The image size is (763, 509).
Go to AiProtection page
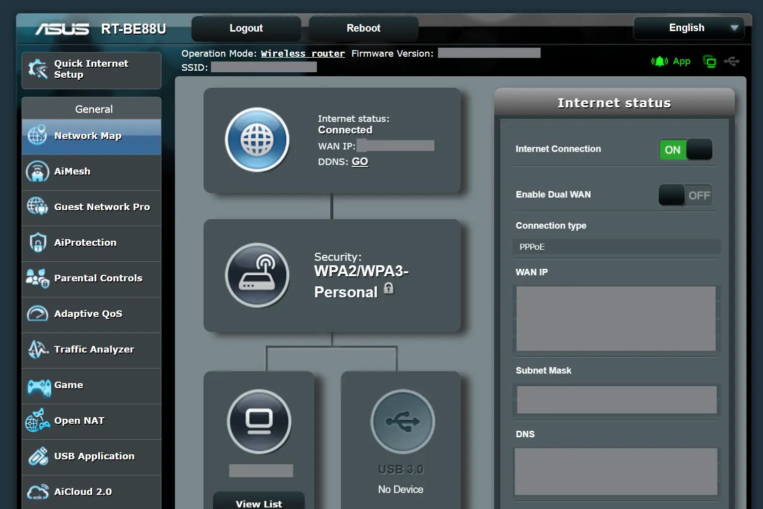click(92, 243)
